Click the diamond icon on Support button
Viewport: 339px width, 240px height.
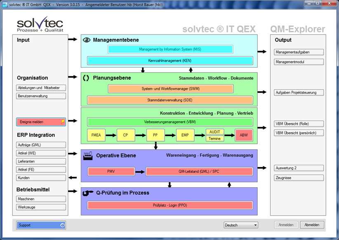[62, 225]
